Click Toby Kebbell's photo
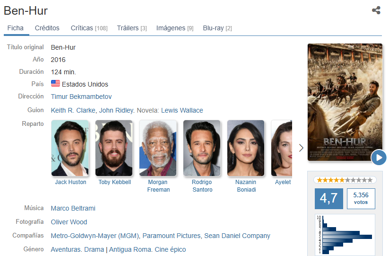This screenshot has height=256, width=389. (x=114, y=148)
